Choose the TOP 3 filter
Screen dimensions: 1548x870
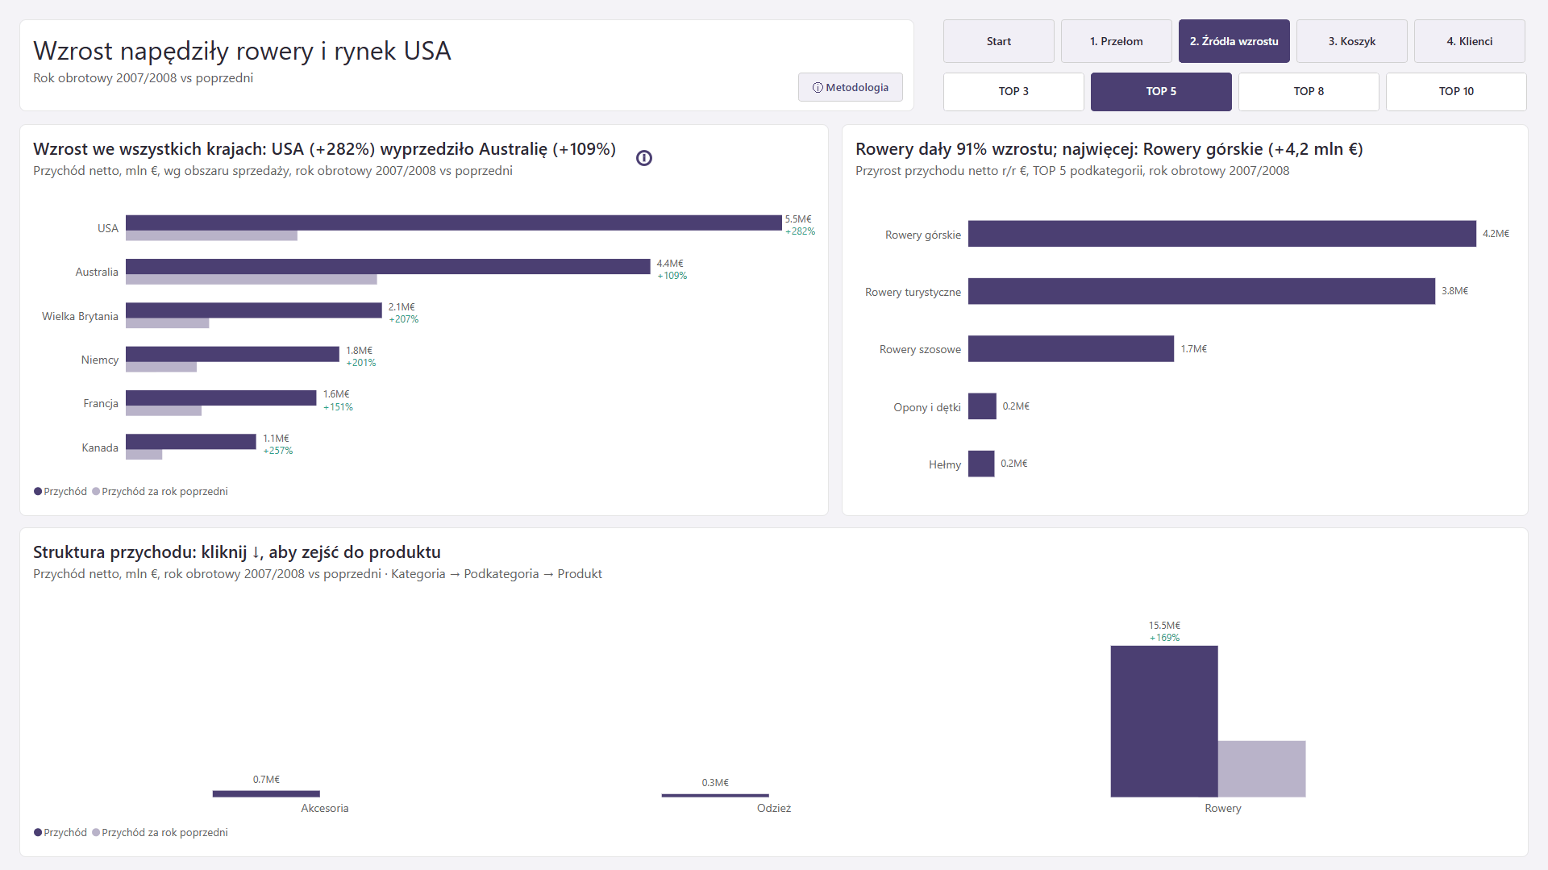[1013, 92]
